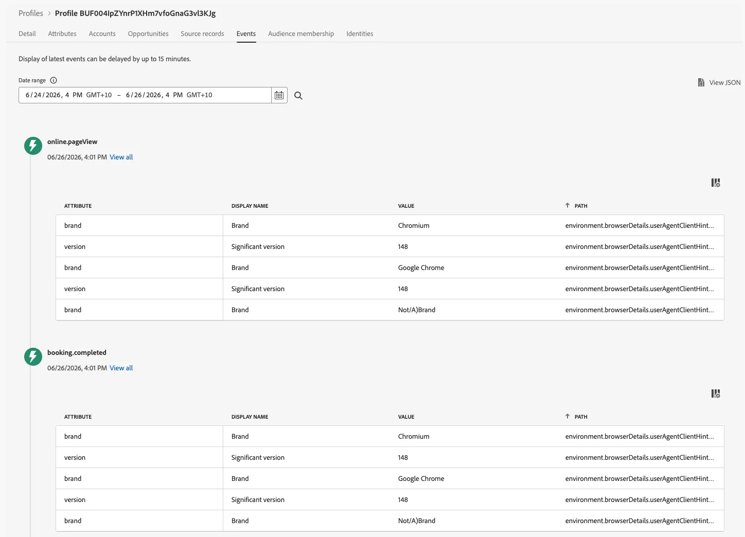Click Attribute column header in online.pageView table
Screen dimensions: 745x537
[78, 206]
